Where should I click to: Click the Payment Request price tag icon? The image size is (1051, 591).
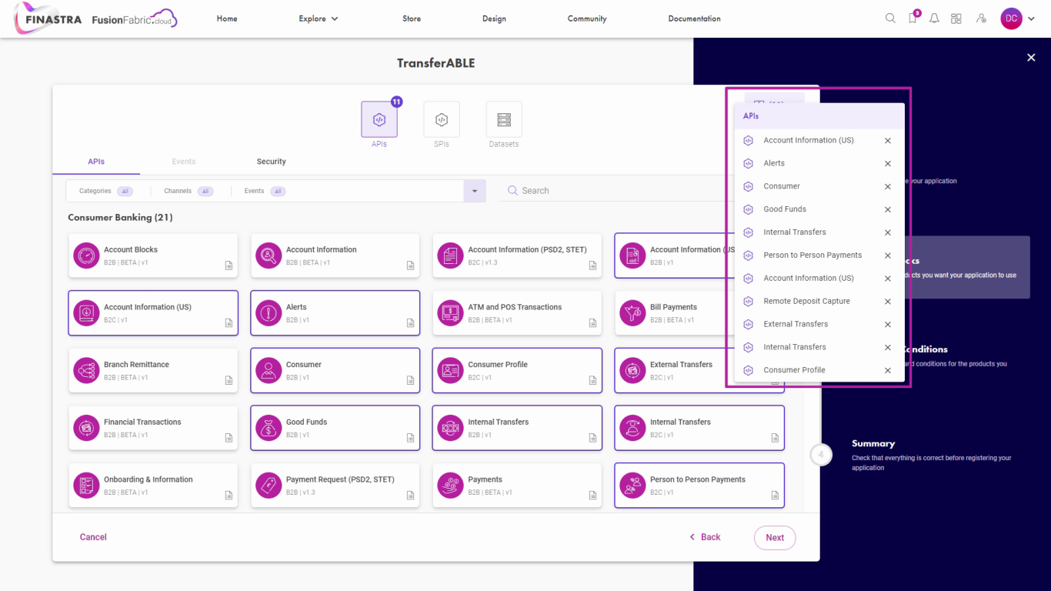269,486
